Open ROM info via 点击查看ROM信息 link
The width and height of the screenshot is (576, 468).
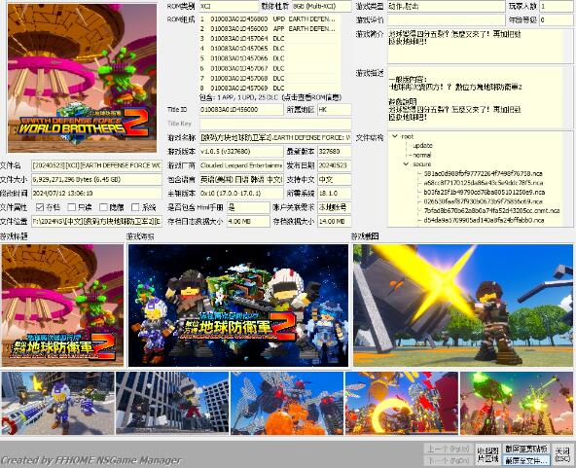[x=312, y=97]
